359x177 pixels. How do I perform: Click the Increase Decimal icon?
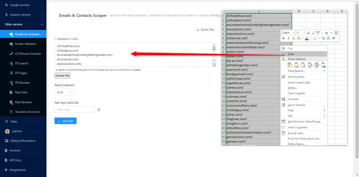[323, 38]
